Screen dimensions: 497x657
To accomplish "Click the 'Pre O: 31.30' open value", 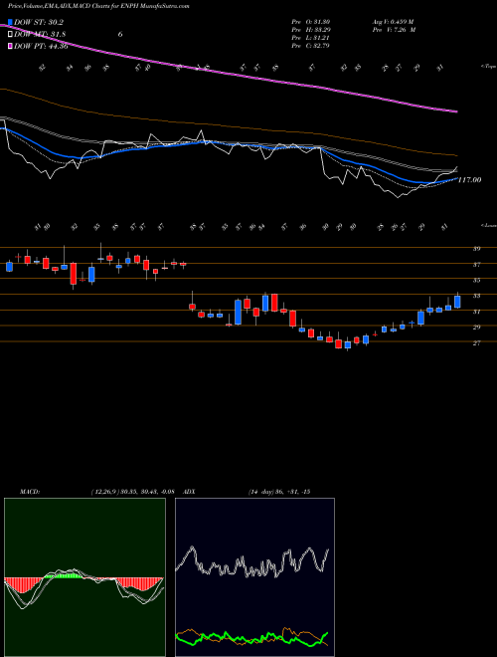I will click(x=311, y=22).
